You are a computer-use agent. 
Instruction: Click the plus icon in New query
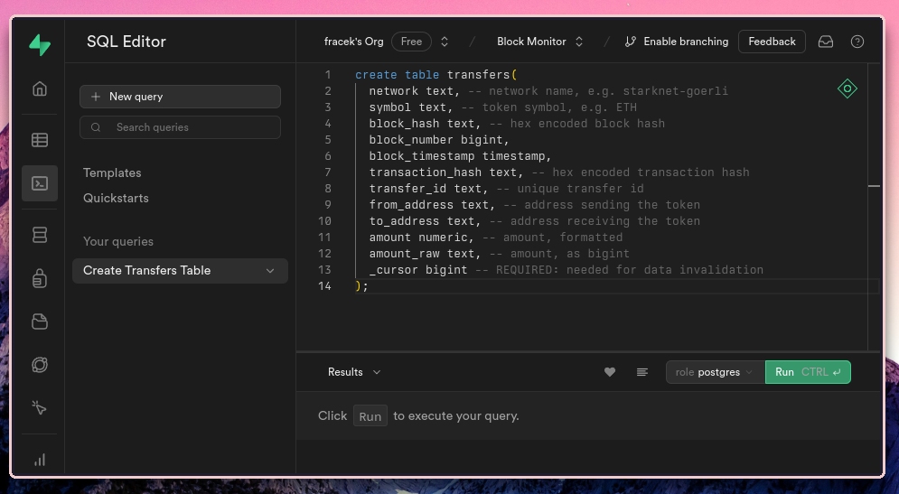pyautogui.click(x=96, y=97)
